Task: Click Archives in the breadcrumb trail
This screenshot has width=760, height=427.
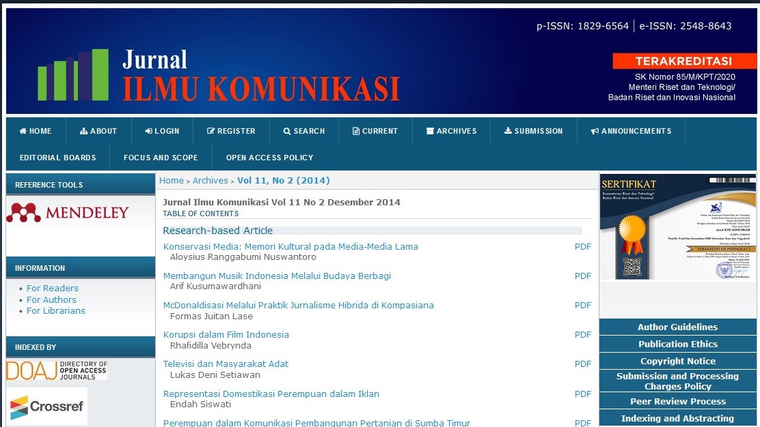Action: [x=210, y=181]
